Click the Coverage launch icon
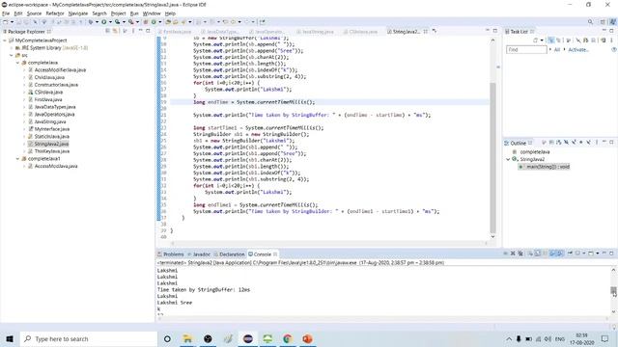The width and height of the screenshot is (618, 347). (117, 22)
